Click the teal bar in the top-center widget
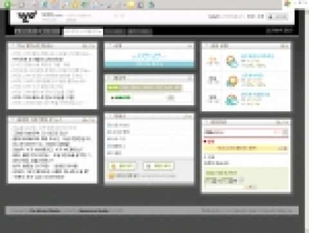This screenshot has width=309, height=233. pos(149,64)
